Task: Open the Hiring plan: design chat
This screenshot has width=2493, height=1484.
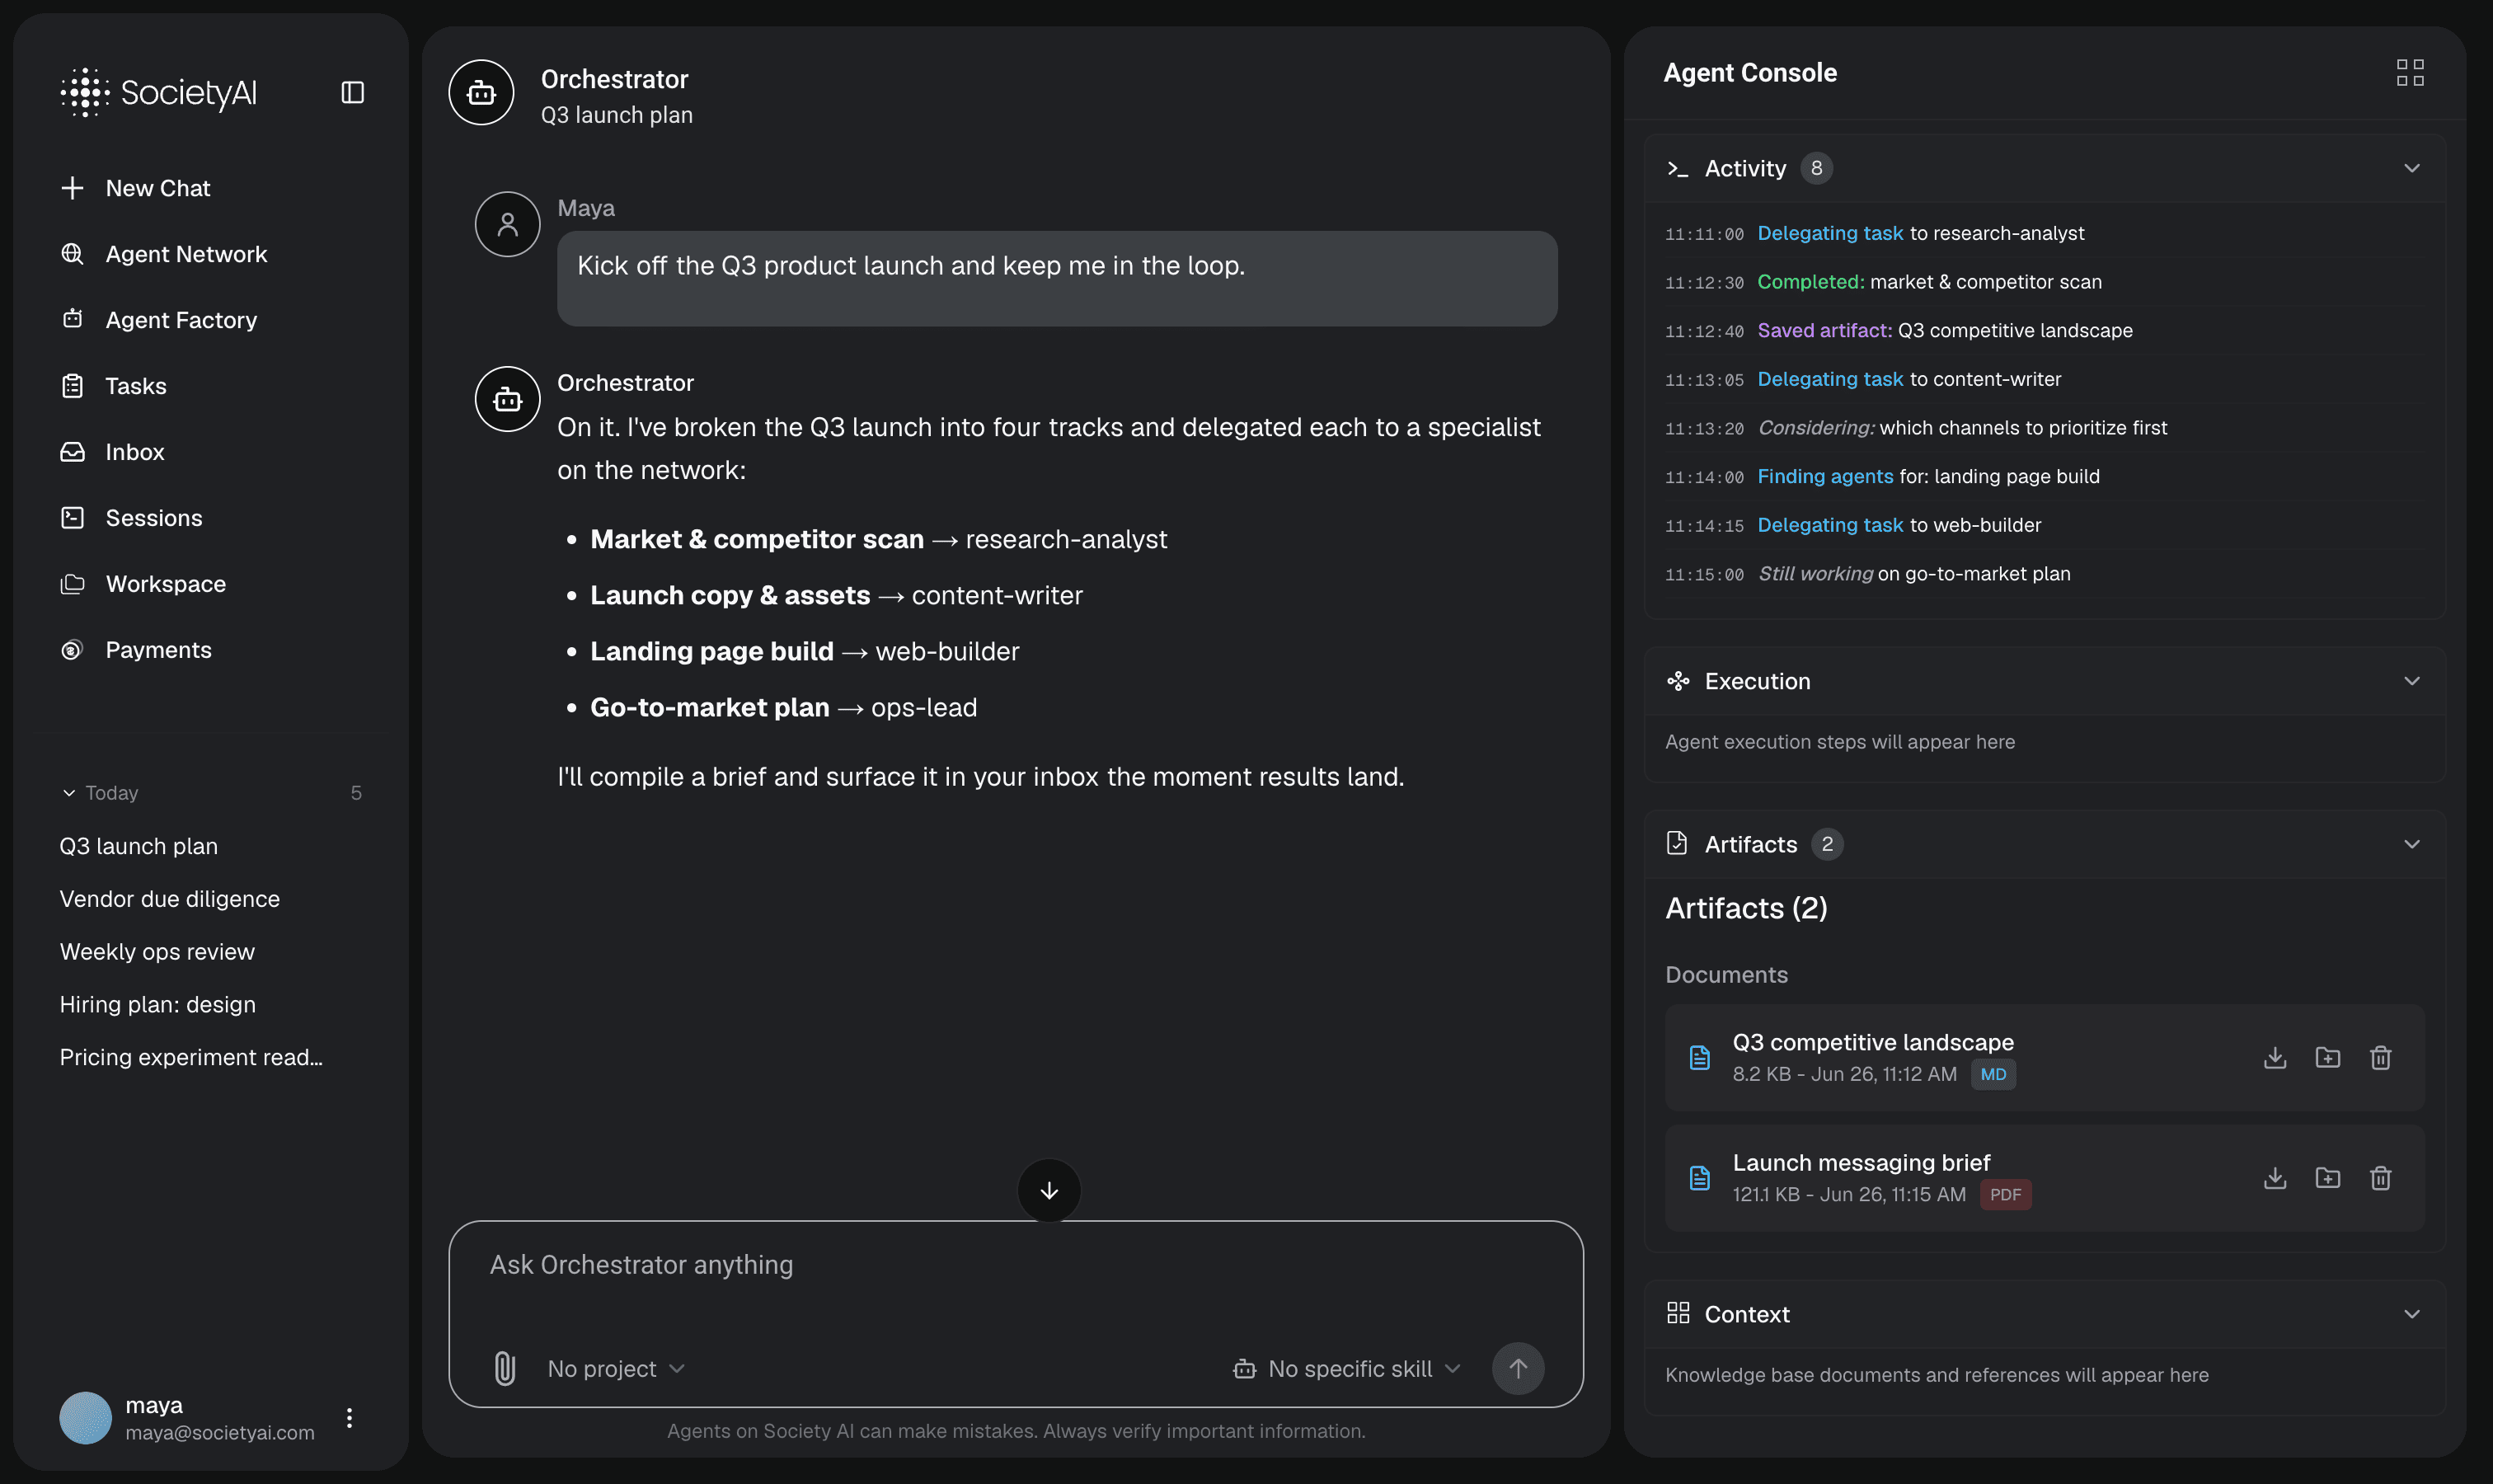Action: 157,1005
